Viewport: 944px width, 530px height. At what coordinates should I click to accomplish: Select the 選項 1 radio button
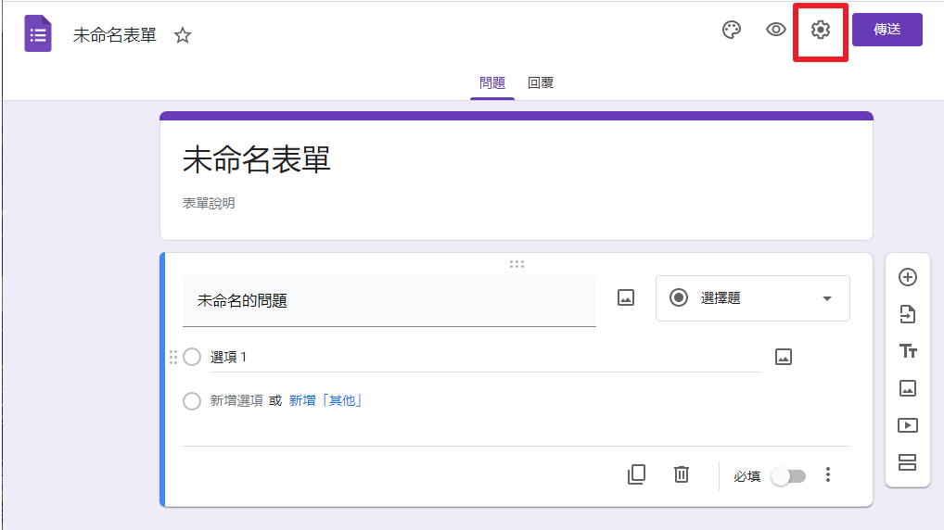click(x=192, y=357)
